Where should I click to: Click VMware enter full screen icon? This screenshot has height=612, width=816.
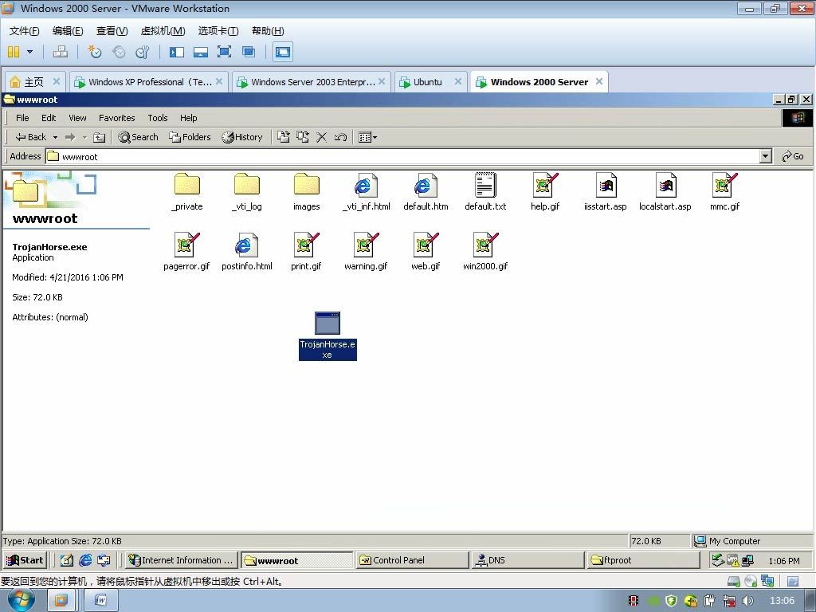click(225, 52)
